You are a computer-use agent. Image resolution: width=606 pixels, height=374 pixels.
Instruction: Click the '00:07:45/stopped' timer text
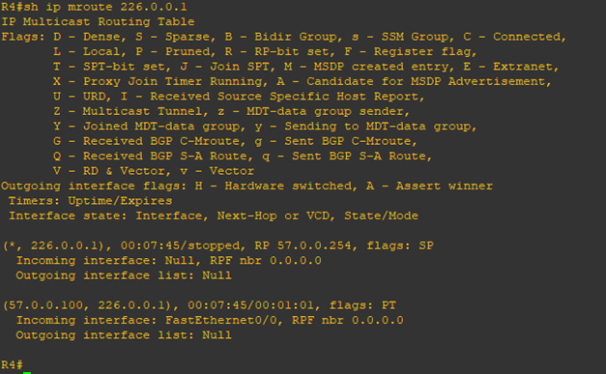point(180,245)
